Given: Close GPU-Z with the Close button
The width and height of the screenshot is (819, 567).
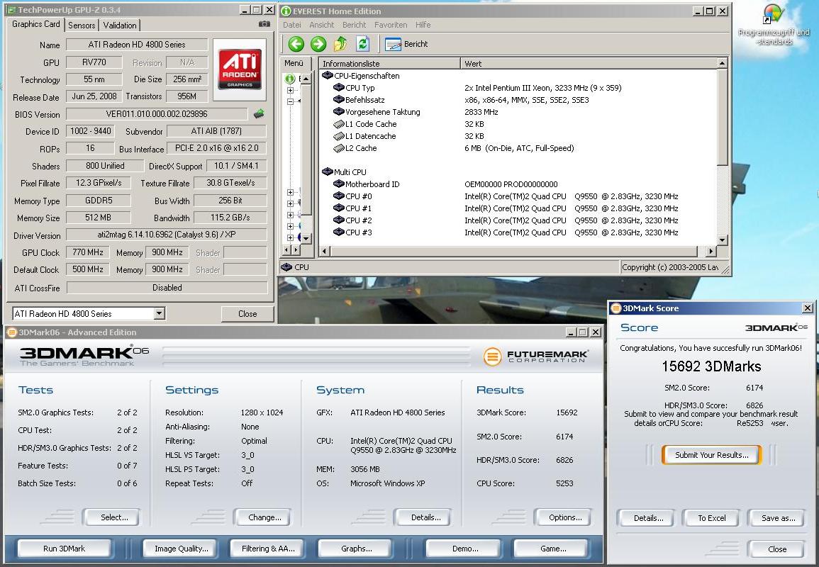Looking at the screenshot, I should [x=247, y=314].
